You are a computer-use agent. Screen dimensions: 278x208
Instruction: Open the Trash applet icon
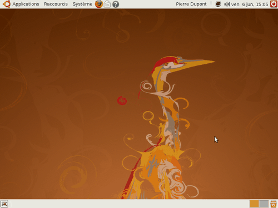pyautogui.click(x=274, y=204)
